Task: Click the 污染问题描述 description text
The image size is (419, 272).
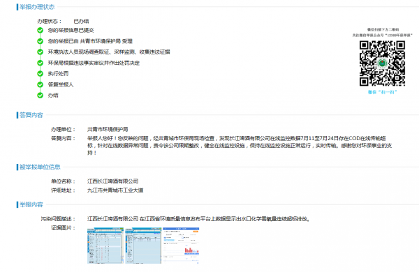Action: [198, 219]
